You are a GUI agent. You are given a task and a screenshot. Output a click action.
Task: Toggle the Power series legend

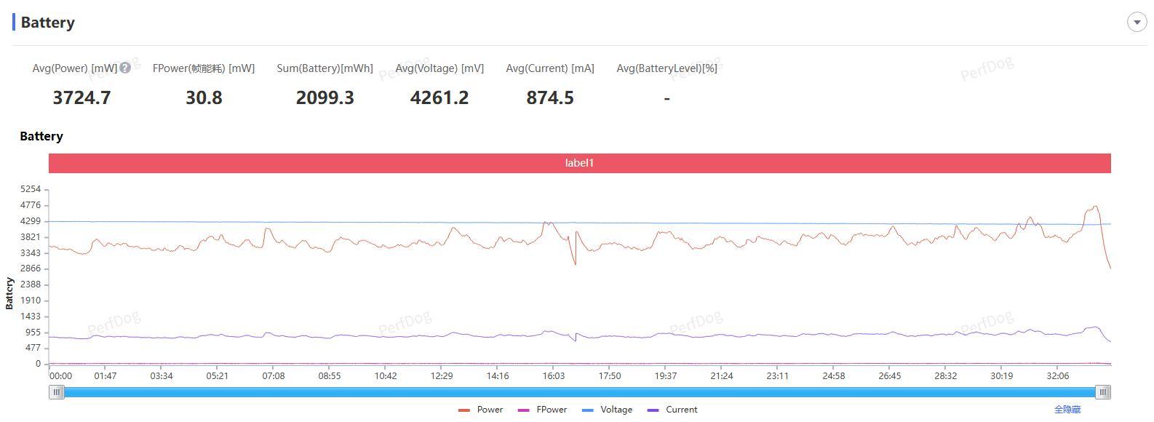[x=480, y=410]
